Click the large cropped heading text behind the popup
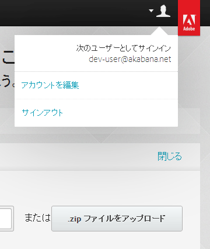The height and width of the screenshot is (249, 210). click(x=8, y=57)
